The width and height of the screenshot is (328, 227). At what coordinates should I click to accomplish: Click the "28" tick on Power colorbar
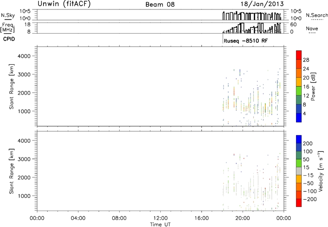pyautogui.click(x=306, y=60)
